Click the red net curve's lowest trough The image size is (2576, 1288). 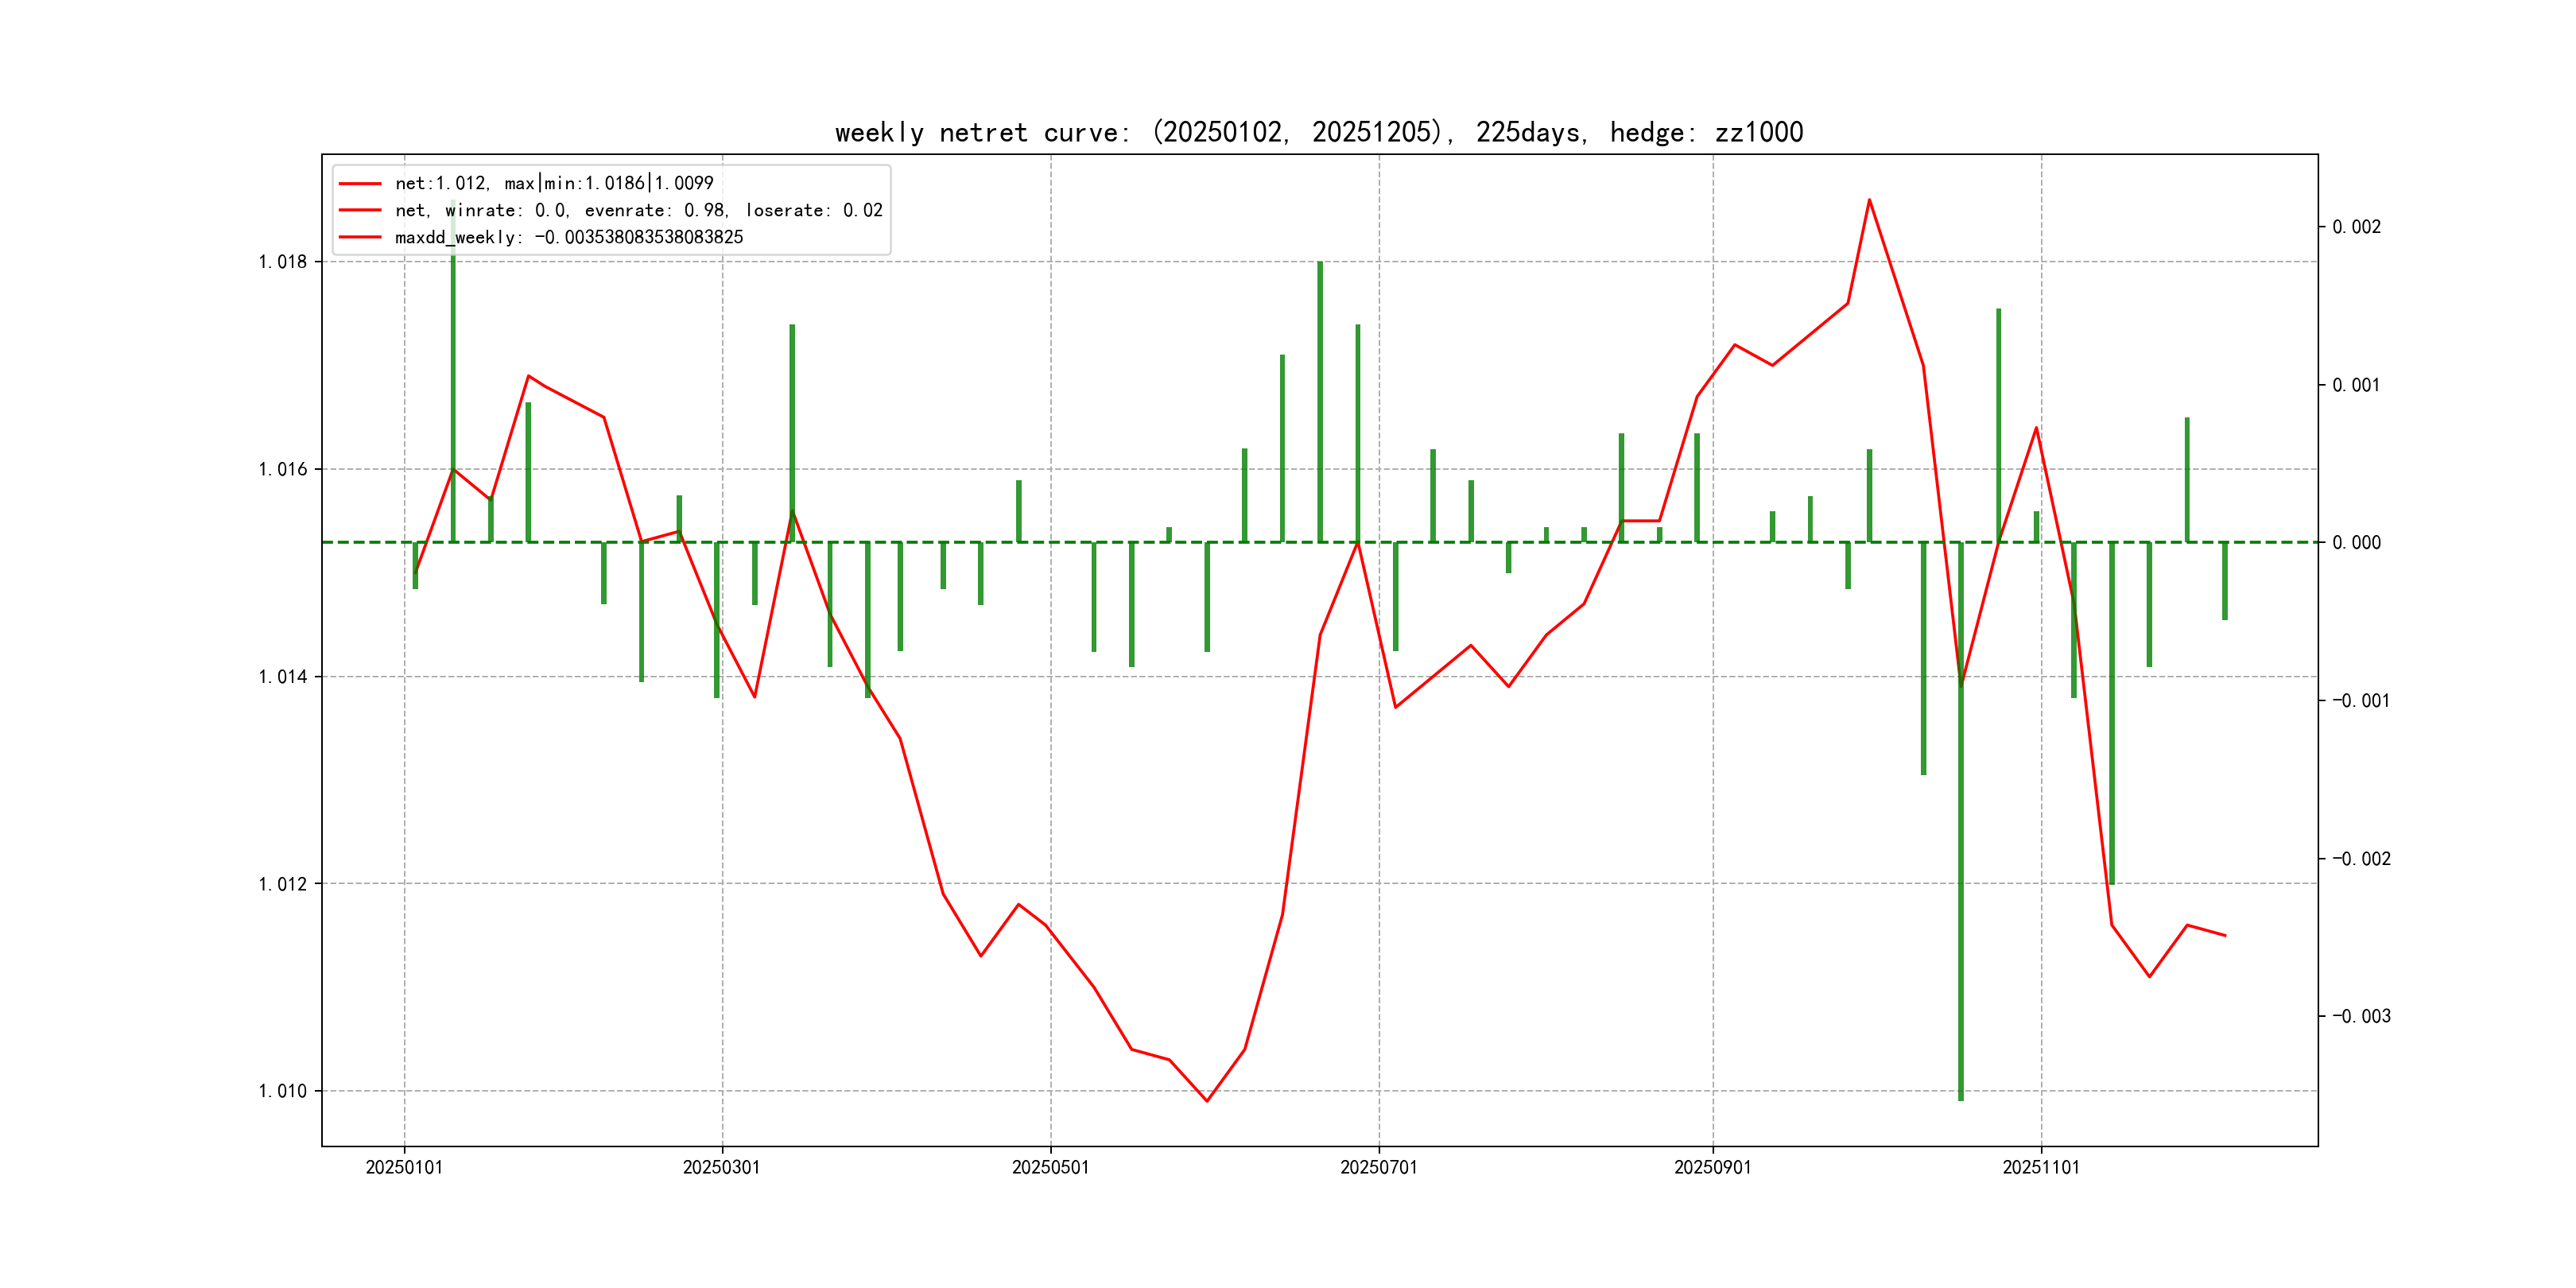(x=1207, y=1101)
